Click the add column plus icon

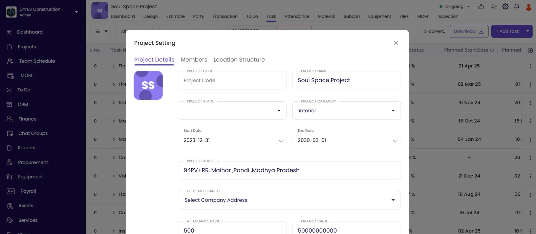coord(530,50)
